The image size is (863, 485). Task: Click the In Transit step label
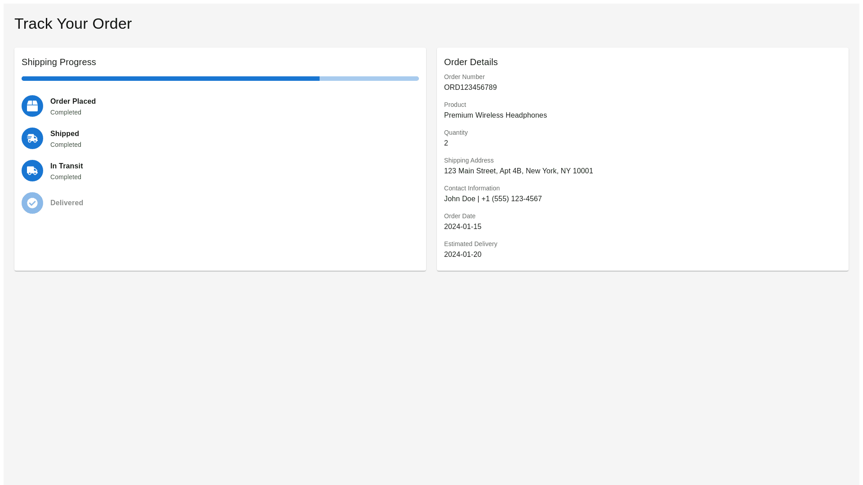(x=67, y=166)
